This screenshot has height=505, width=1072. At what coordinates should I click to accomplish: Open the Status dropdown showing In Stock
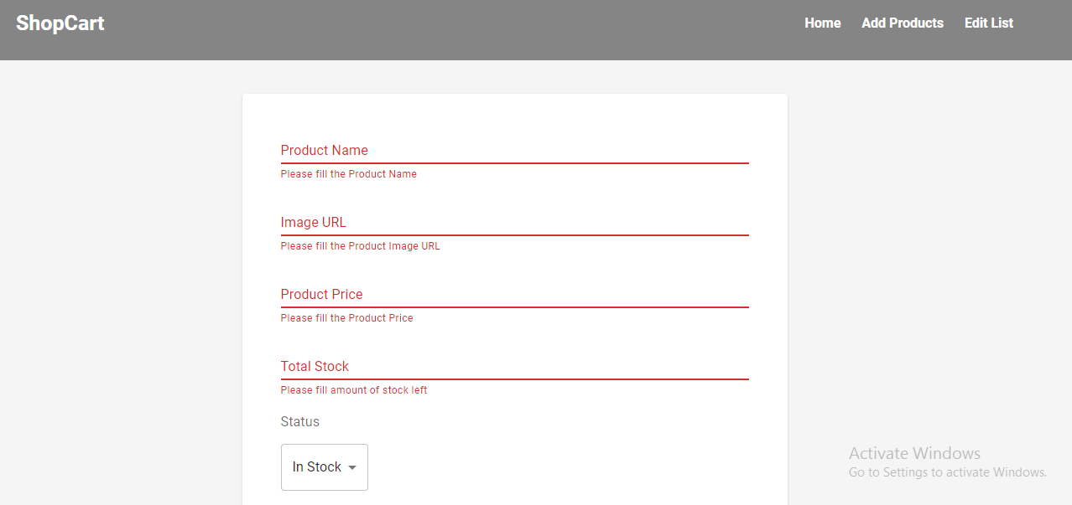(x=324, y=466)
